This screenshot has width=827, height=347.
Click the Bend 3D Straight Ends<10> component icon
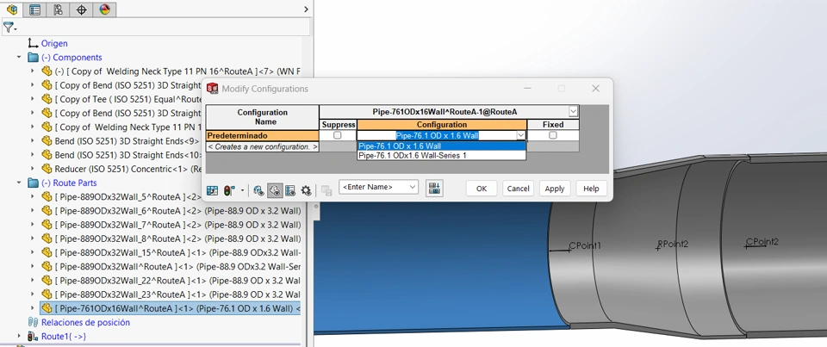point(47,155)
